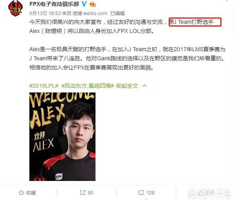This screenshot has height=200, width=235.
Task: Open the #2018LPL# hashtag
Action: click(44, 86)
